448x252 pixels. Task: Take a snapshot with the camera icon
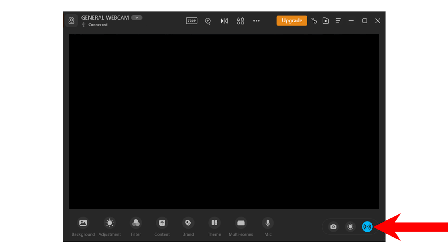pyautogui.click(x=333, y=227)
